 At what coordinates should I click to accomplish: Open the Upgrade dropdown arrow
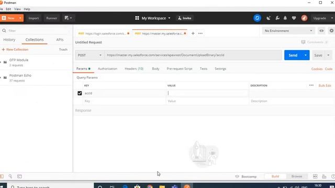pyautogui.click(x=332, y=18)
